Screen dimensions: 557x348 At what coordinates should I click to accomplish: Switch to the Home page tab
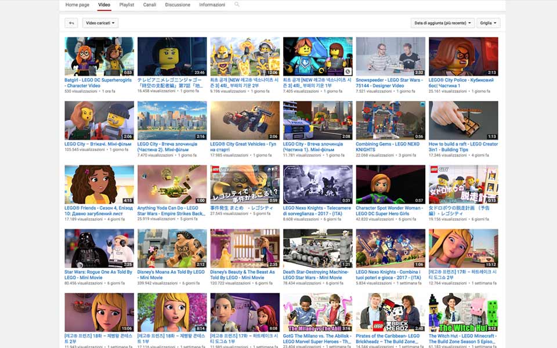[x=77, y=5]
